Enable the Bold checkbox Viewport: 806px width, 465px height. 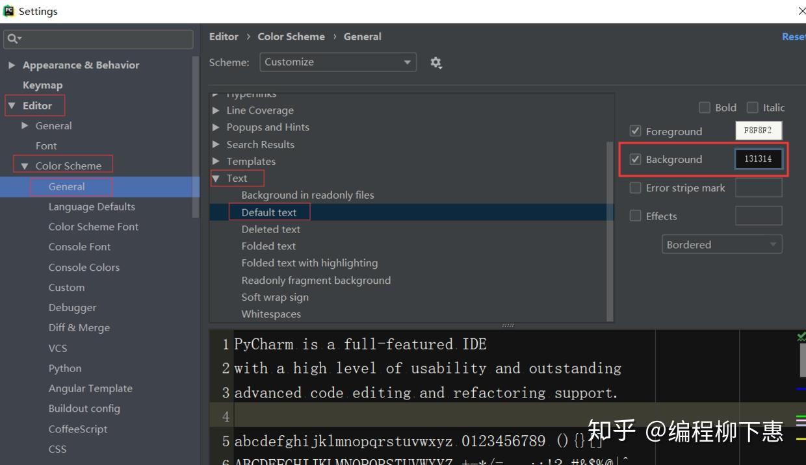click(705, 107)
